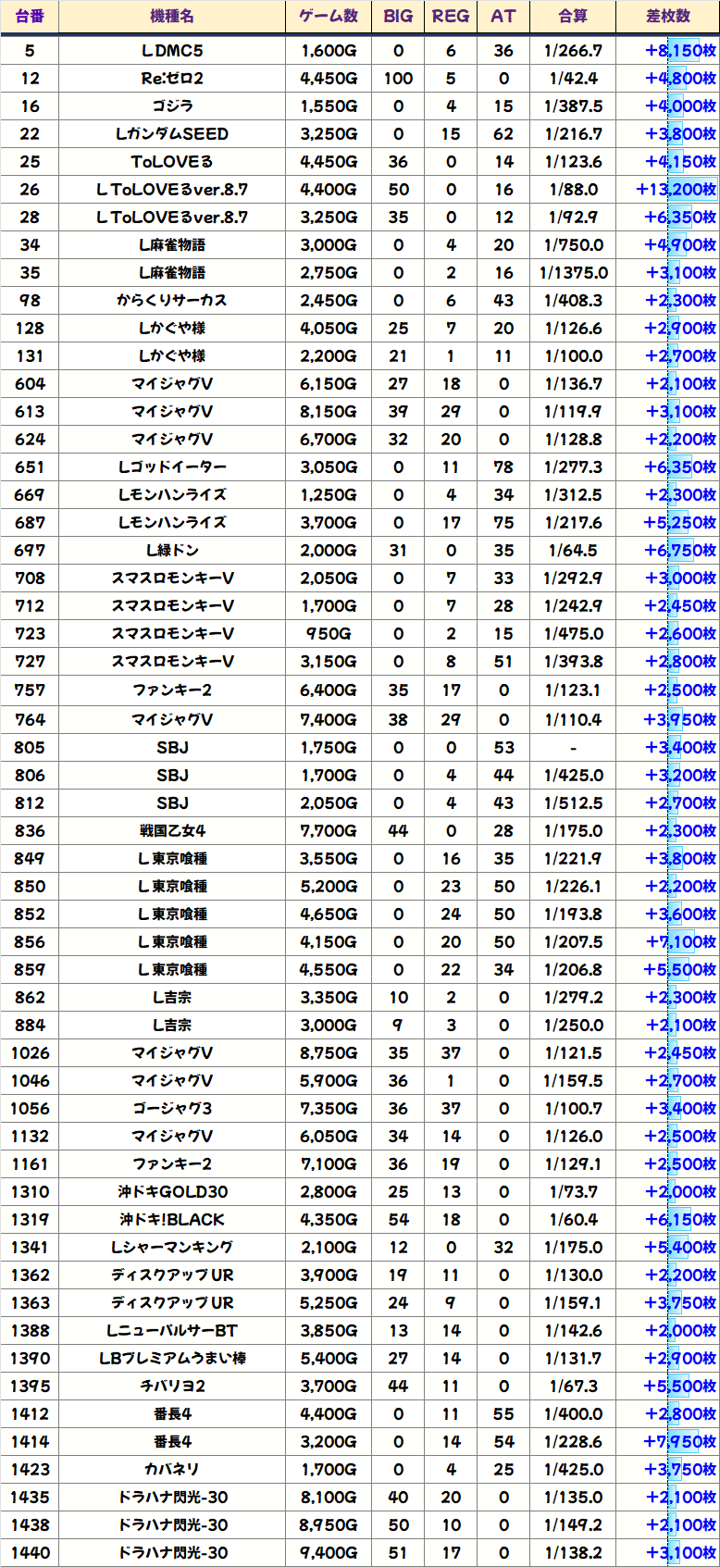
Task: Click the 合算 column header
Action: 573,17
